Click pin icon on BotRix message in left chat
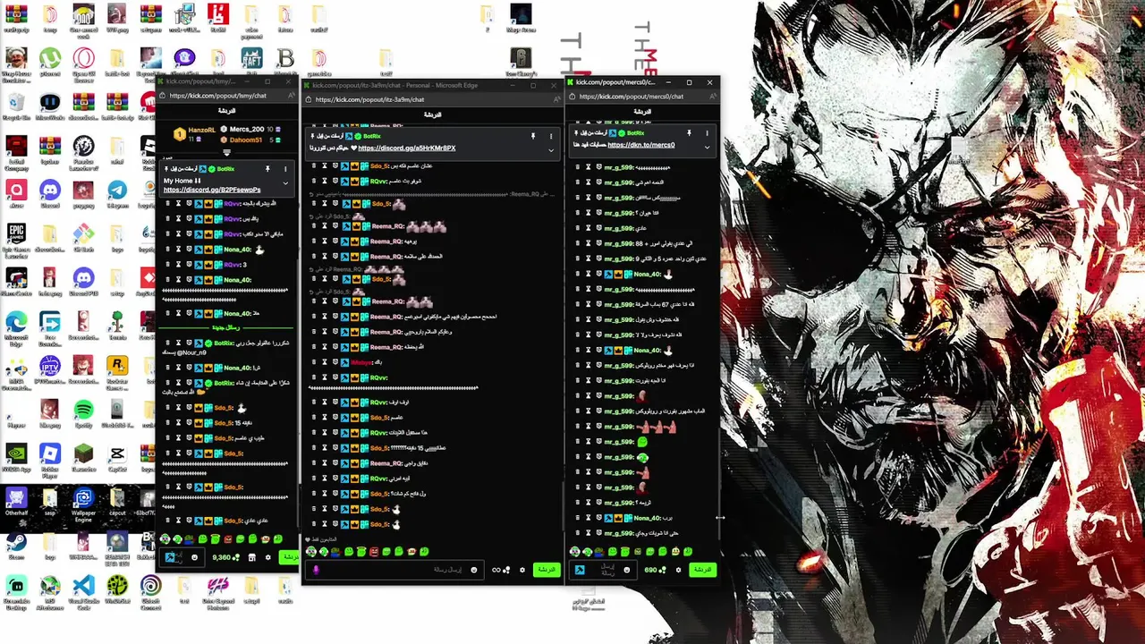Screen dimensions: 1145x644 267,169
